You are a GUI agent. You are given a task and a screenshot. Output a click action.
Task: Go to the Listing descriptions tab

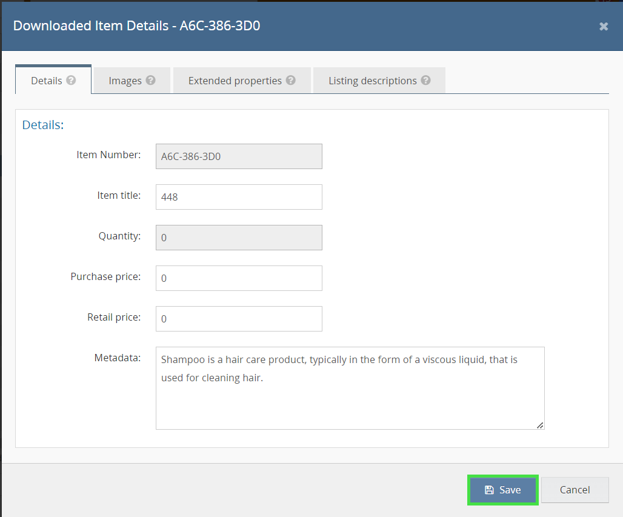[372, 81]
